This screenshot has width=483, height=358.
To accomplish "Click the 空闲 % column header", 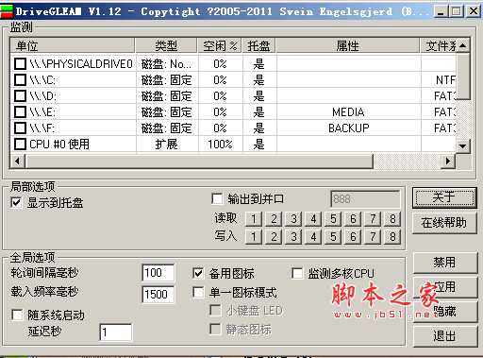I will point(220,46).
